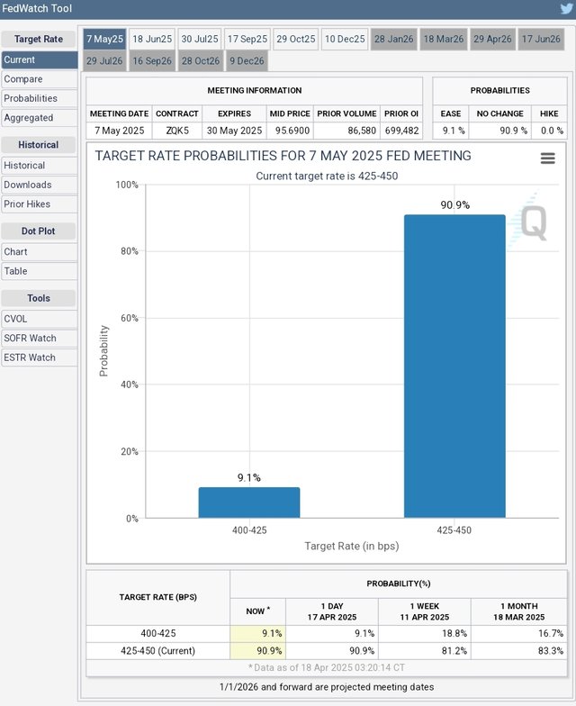The image size is (576, 706).
Task: Click the Ease probability 9.1 % cell
Action: 451,131
